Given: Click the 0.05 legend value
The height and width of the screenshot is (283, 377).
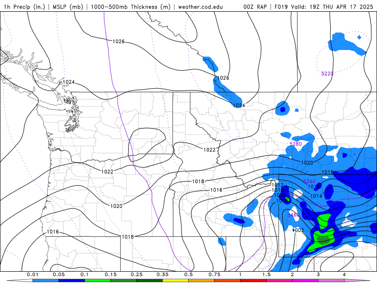Looking at the screenshot, I should tap(58, 275).
